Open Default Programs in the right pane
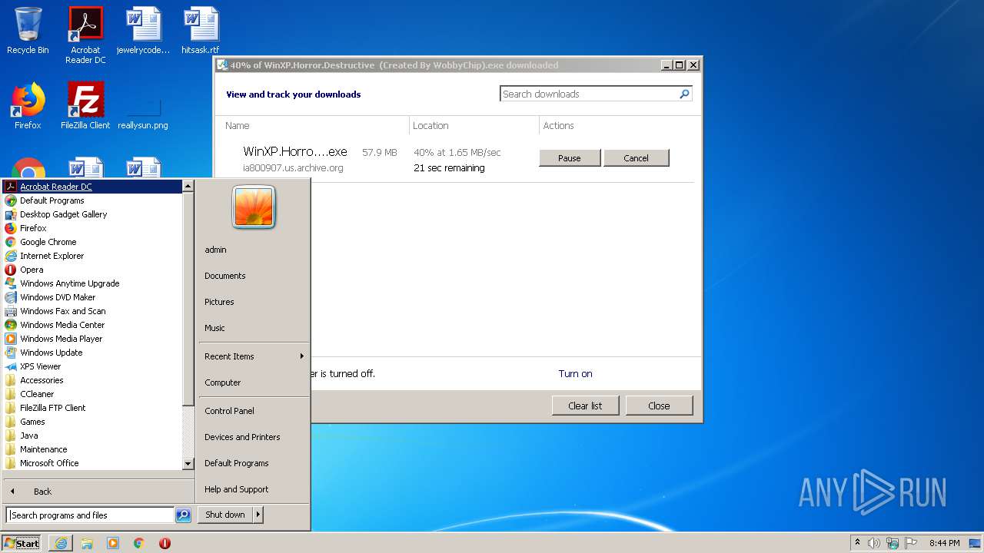Viewport: 984px width, 553px height. click(254, 463)
